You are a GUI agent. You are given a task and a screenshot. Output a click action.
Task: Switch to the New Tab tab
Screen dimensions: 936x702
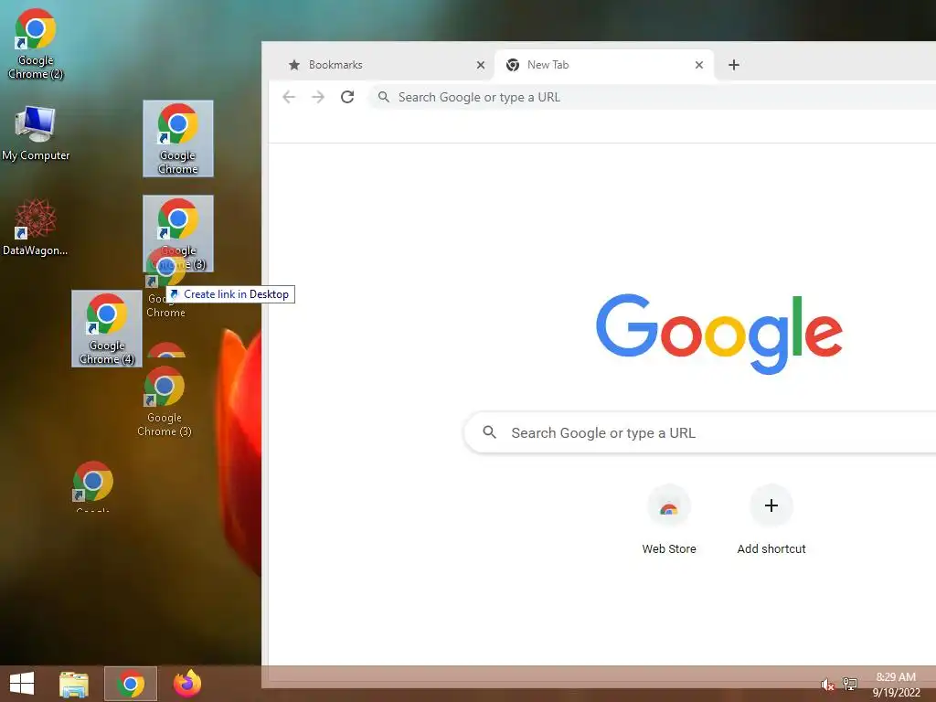603,65
